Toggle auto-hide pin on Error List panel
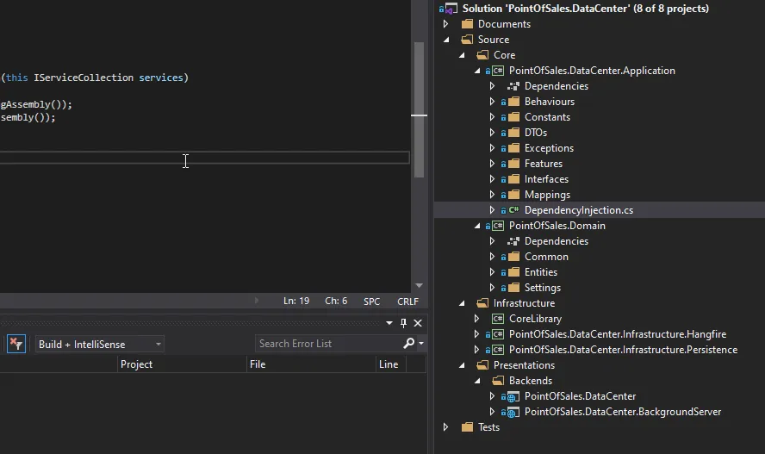Image resolution: width=765 pixels, height=454 pixels. point(403,323)
